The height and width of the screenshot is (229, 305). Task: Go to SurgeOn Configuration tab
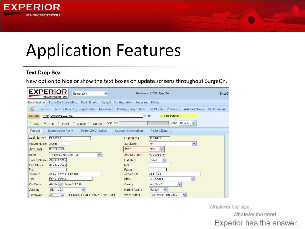[x=117, y=103]
